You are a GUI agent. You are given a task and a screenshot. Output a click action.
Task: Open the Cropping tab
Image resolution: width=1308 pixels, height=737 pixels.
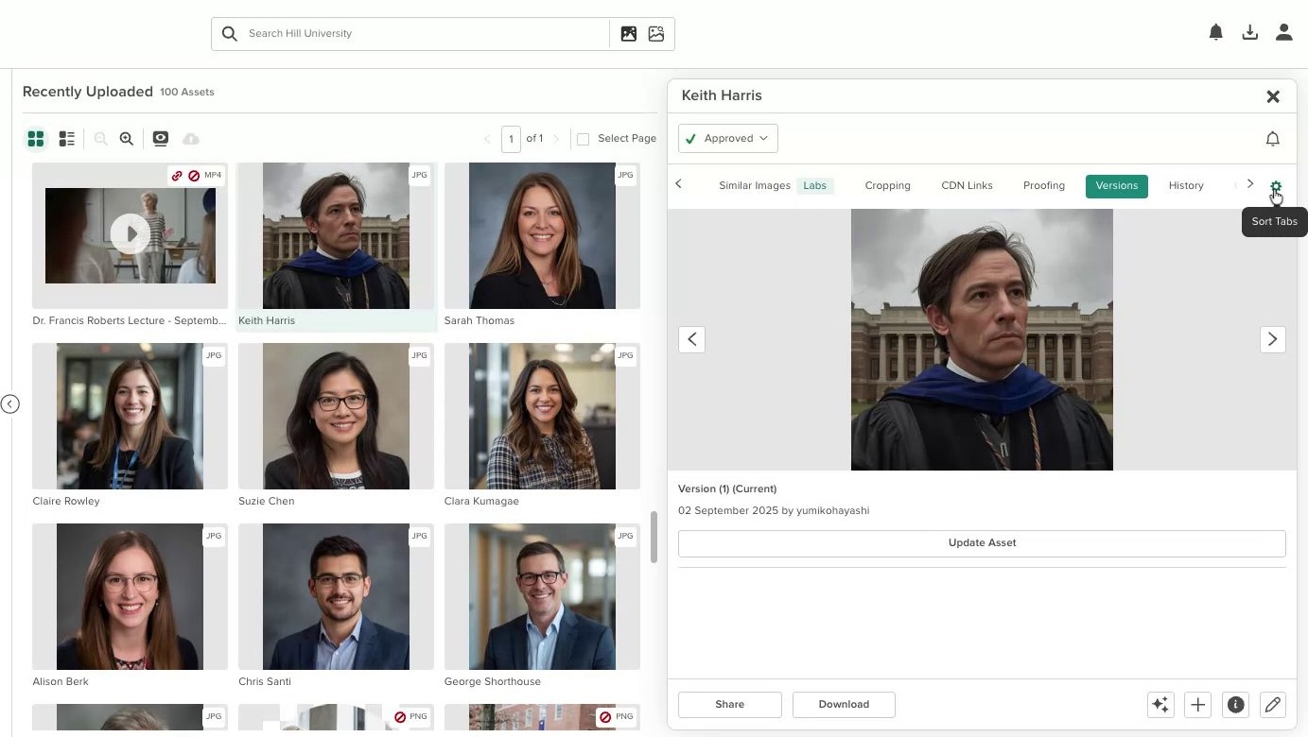pyautogui.click(x=888, y=186)
